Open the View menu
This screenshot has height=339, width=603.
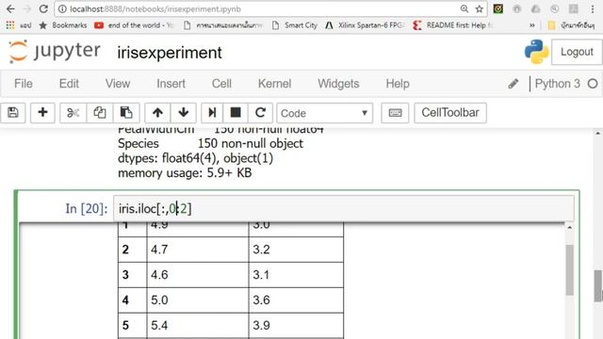point(118,84)
